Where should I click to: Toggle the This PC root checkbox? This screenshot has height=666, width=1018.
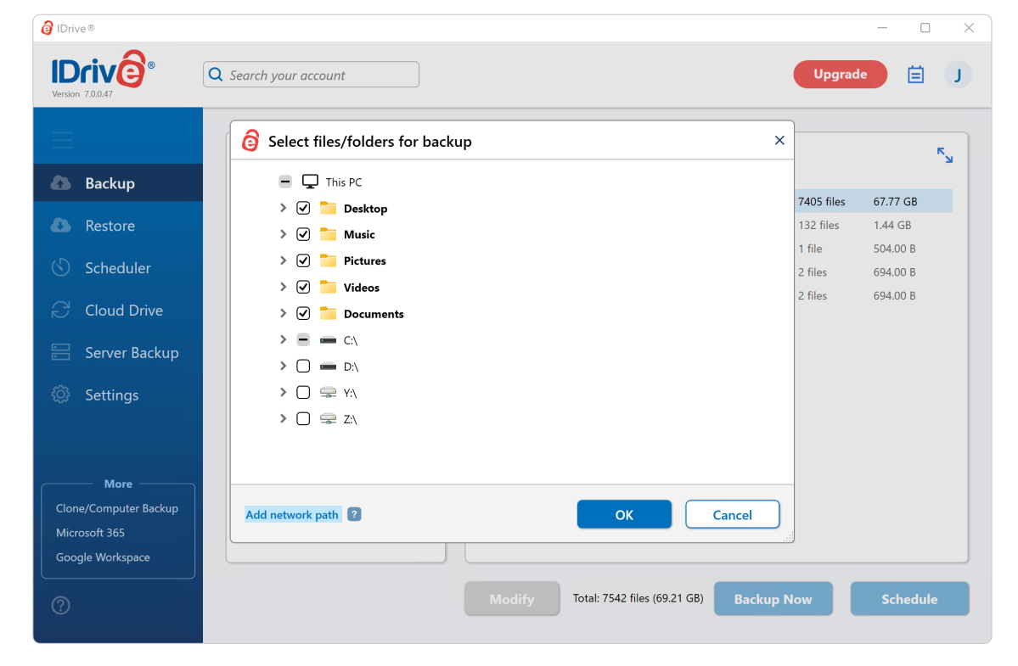coord(285,182)
